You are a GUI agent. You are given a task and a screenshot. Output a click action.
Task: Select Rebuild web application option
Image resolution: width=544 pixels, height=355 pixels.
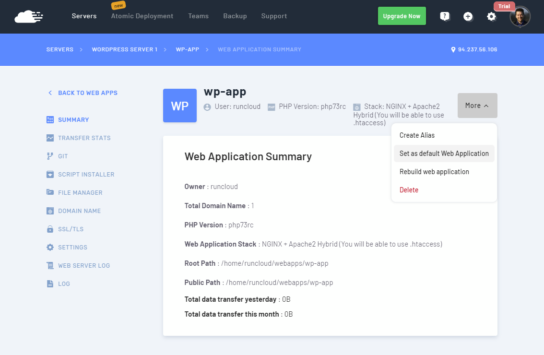[434, 172]
